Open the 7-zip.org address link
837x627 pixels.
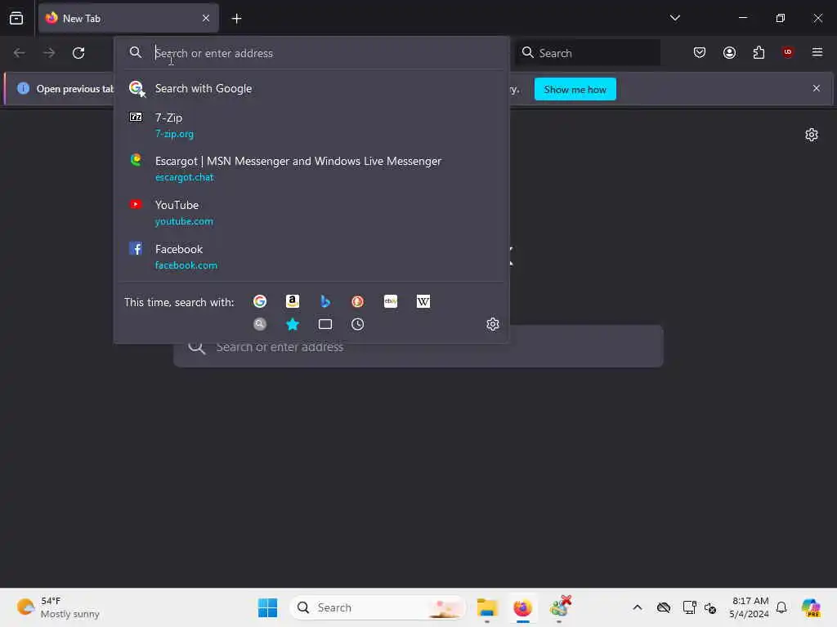tap(175, 134)
